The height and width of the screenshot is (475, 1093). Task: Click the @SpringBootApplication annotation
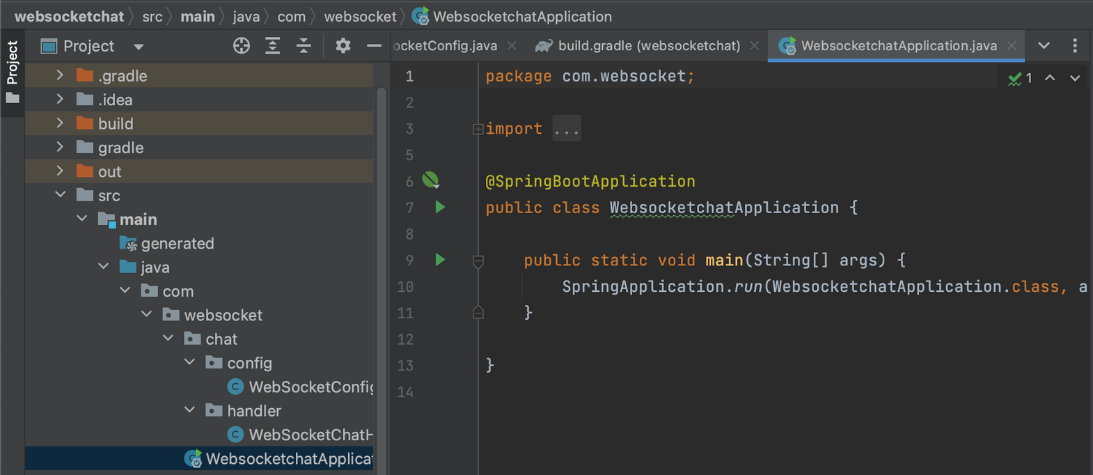coord(590,181)
